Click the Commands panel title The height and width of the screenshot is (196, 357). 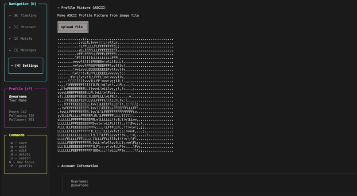coord(17,135)
